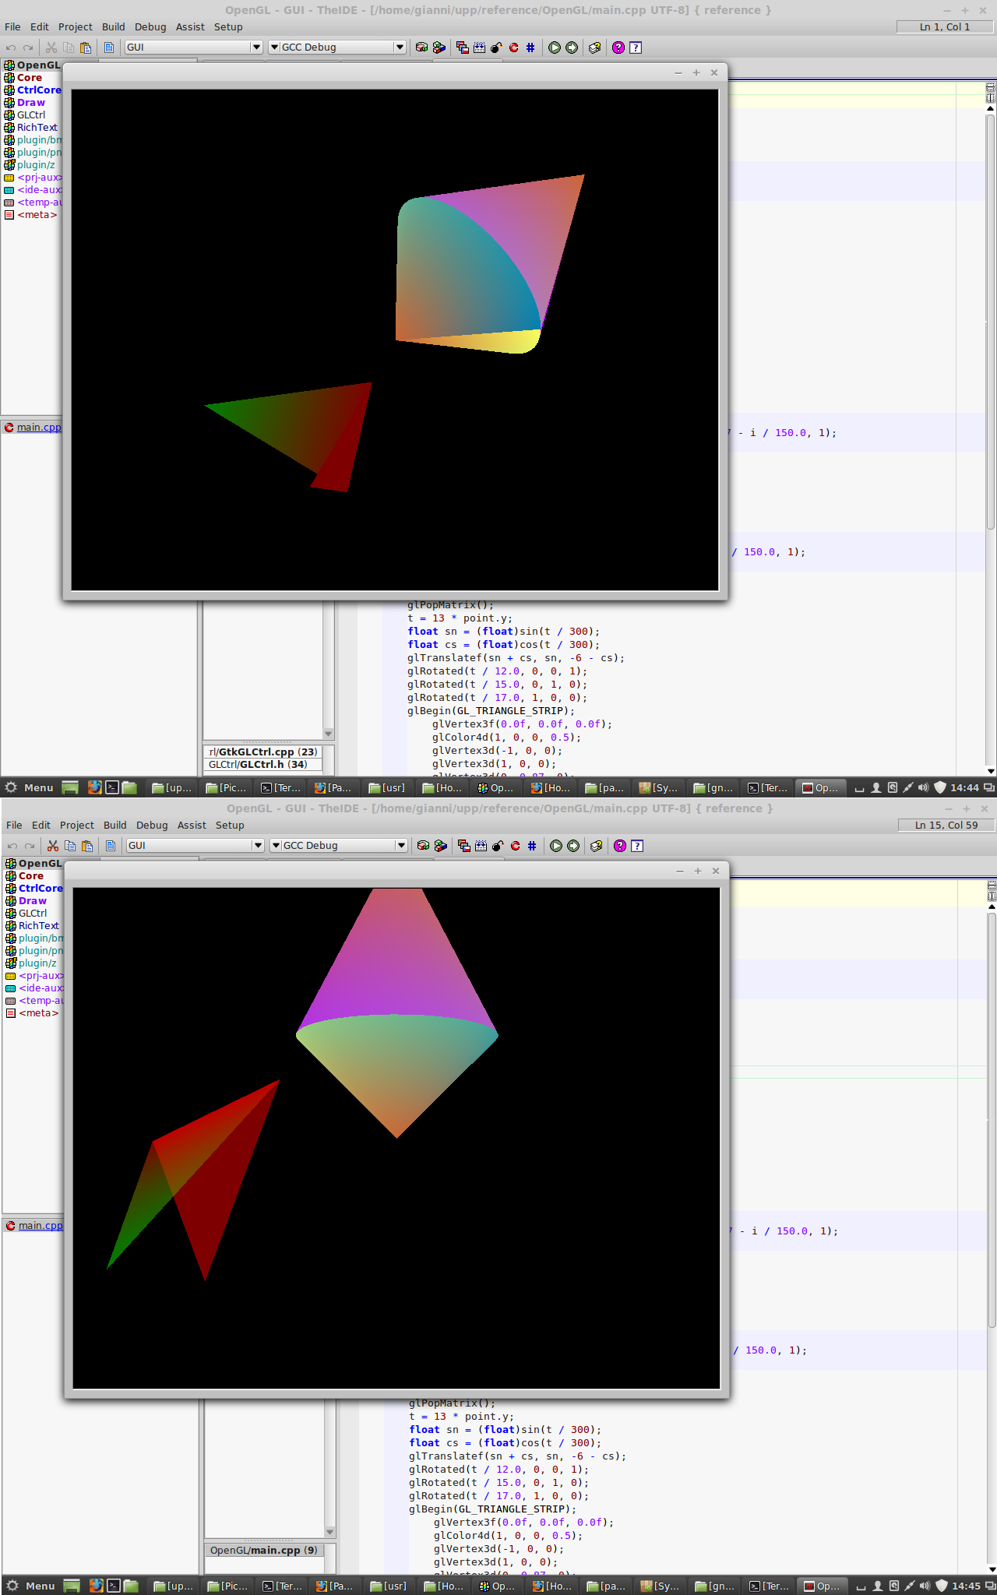Open the GtkGLCtrl.cpp (23) entry
This screenshot has width=997, height=1595.
pos(263,752)
